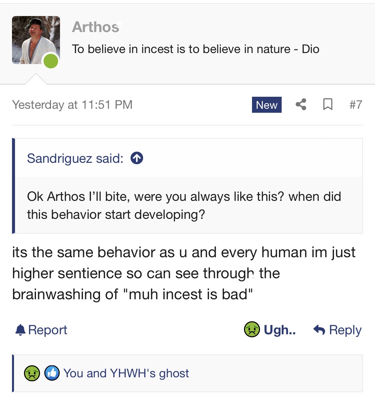The image size is (375, 399).
Task: Reply to Arthos's post
Action: [x=345, y=330]
